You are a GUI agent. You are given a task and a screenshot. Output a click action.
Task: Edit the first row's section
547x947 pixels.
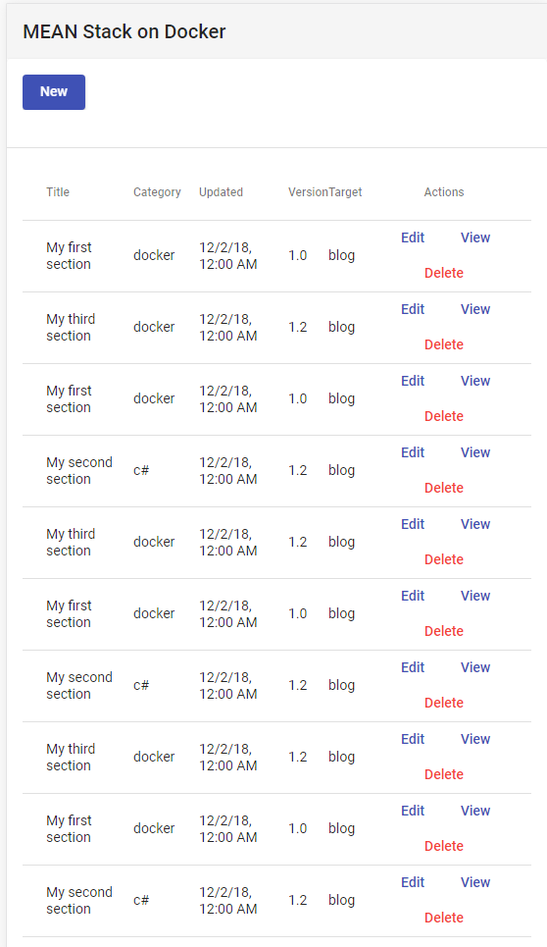point(413,237)
